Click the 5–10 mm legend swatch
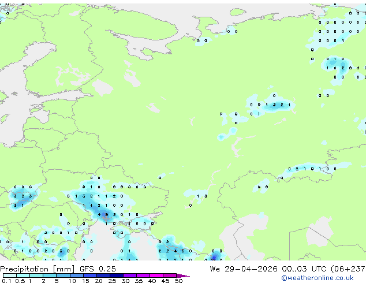This screenshot has height=283, width=366. coord(63,275)
